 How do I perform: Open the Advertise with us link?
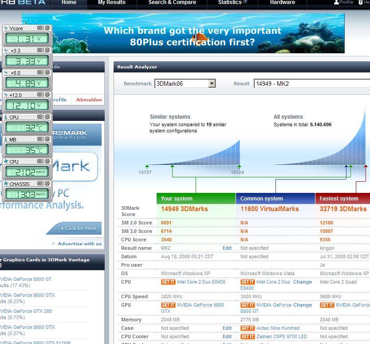point(79,244)
